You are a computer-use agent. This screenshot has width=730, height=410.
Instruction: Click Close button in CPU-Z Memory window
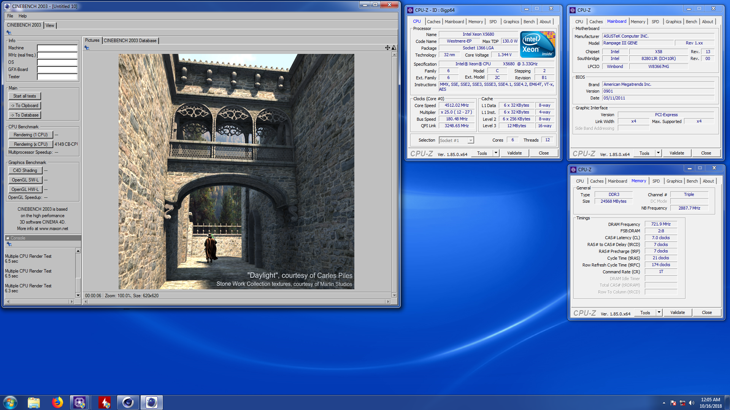click(x=706, y=312)
